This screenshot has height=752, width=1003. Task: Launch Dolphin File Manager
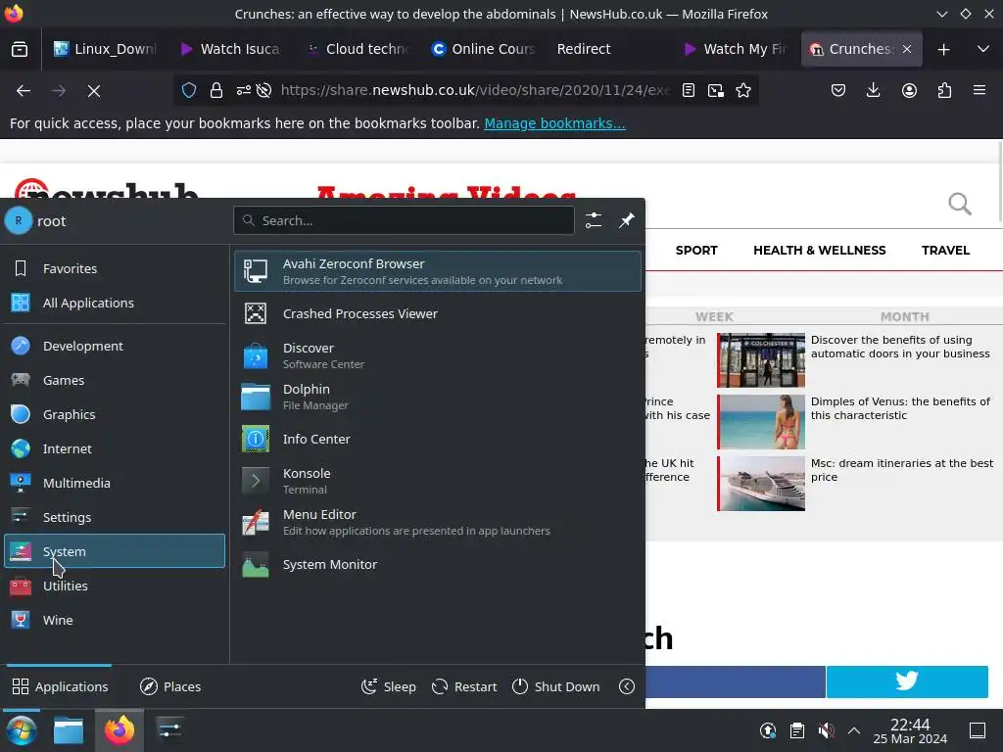438,397
